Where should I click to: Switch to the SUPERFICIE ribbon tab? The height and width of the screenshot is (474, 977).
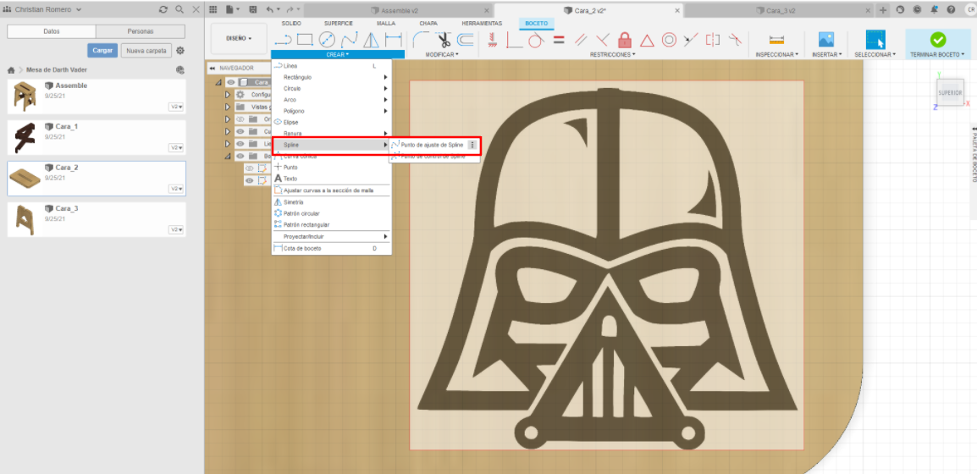339,23
